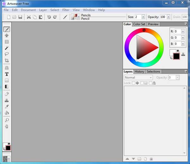Click the new layer group button
Image resolution: width=190 pixels, height=164 pixels.
(139, 159)
